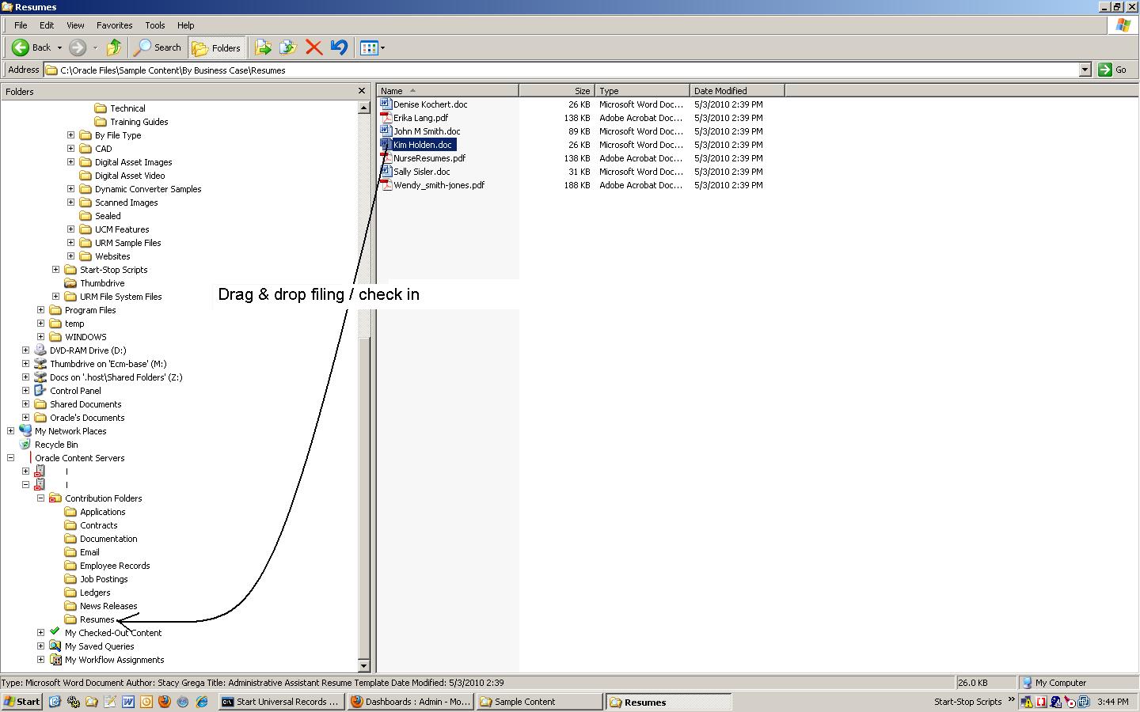Select the Resumes folder under Contribution Folders
The height and width of the screenshot is (712, 1140).
click(97, 619)
